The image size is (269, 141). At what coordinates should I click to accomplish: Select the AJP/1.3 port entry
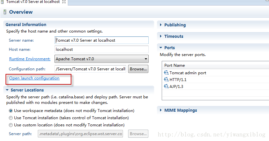(x=176, y=87)
